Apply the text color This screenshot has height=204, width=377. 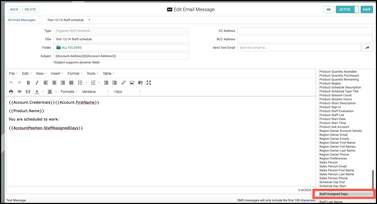(37, 92)
